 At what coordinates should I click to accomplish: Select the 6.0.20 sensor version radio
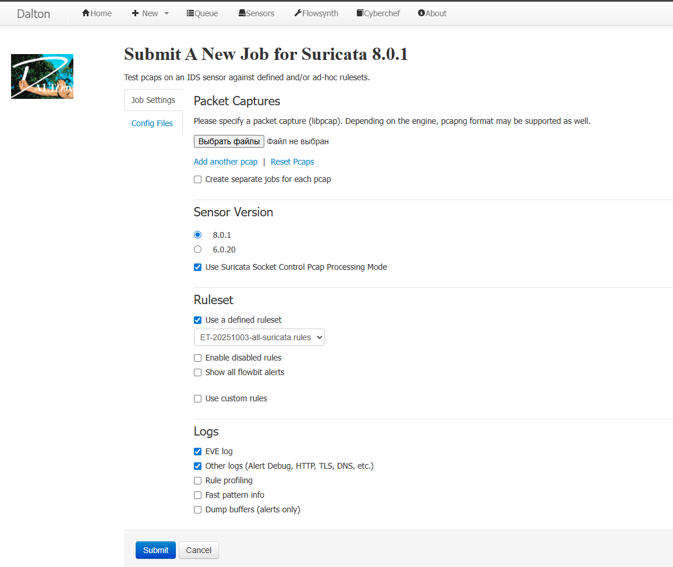point(197,249)
